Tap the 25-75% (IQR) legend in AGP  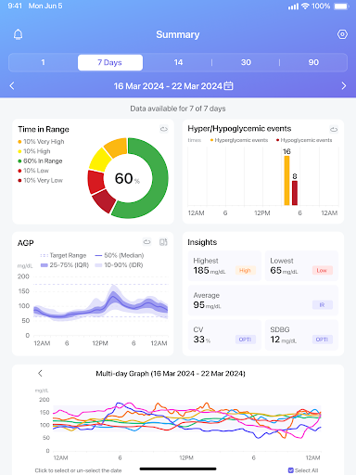click(65, 265)
